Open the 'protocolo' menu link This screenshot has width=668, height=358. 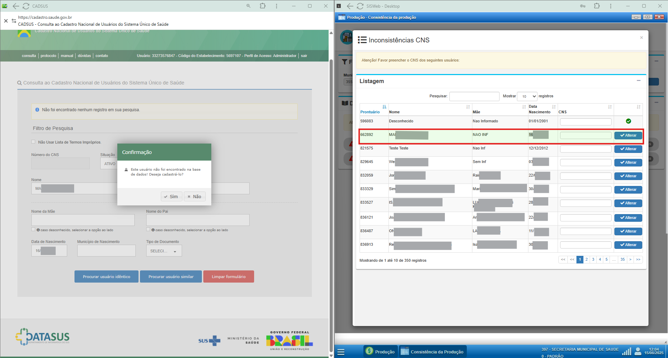click(48, 56)
